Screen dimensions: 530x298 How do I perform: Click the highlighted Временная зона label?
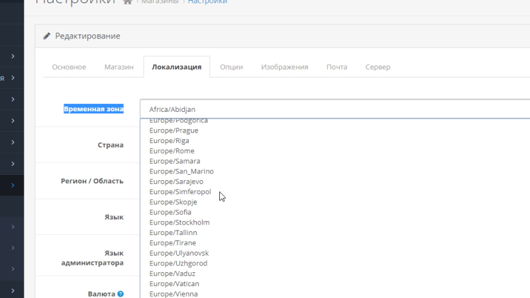(93, 109)
